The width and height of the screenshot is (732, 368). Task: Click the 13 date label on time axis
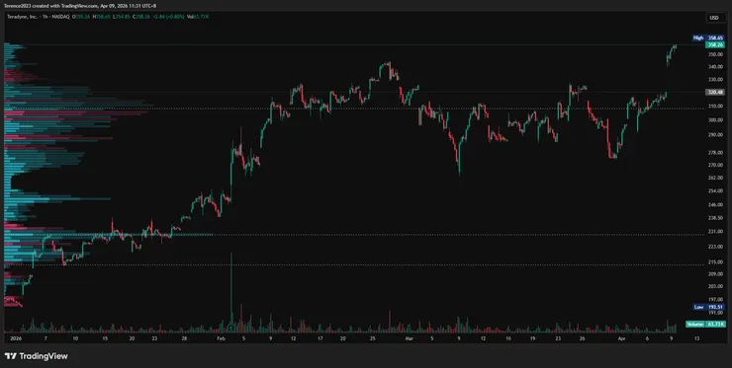click(x=697, y=338)
